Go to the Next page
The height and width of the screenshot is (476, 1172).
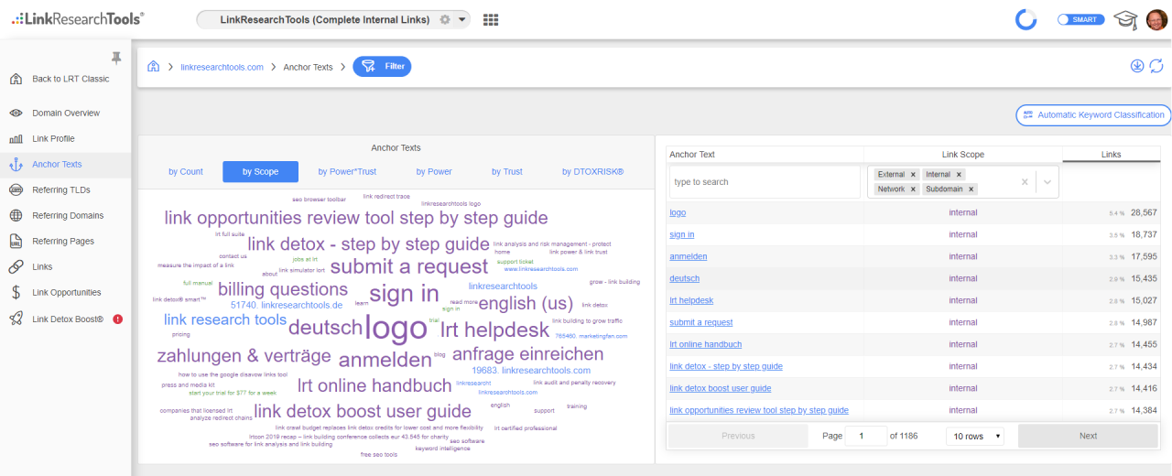pos(1088,436)
